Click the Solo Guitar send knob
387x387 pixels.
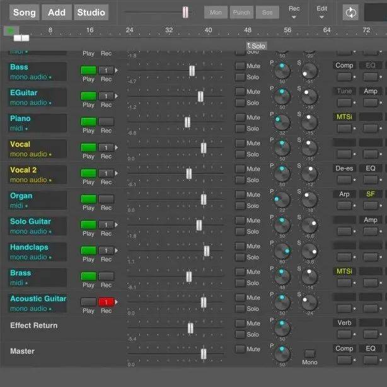point(309,226)
